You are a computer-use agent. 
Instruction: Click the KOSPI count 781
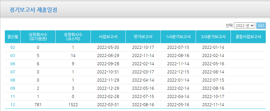[38, 105]
